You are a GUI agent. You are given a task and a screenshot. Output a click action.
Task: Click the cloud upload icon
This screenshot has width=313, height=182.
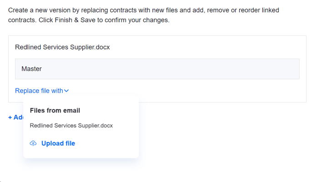pos(33,143)
